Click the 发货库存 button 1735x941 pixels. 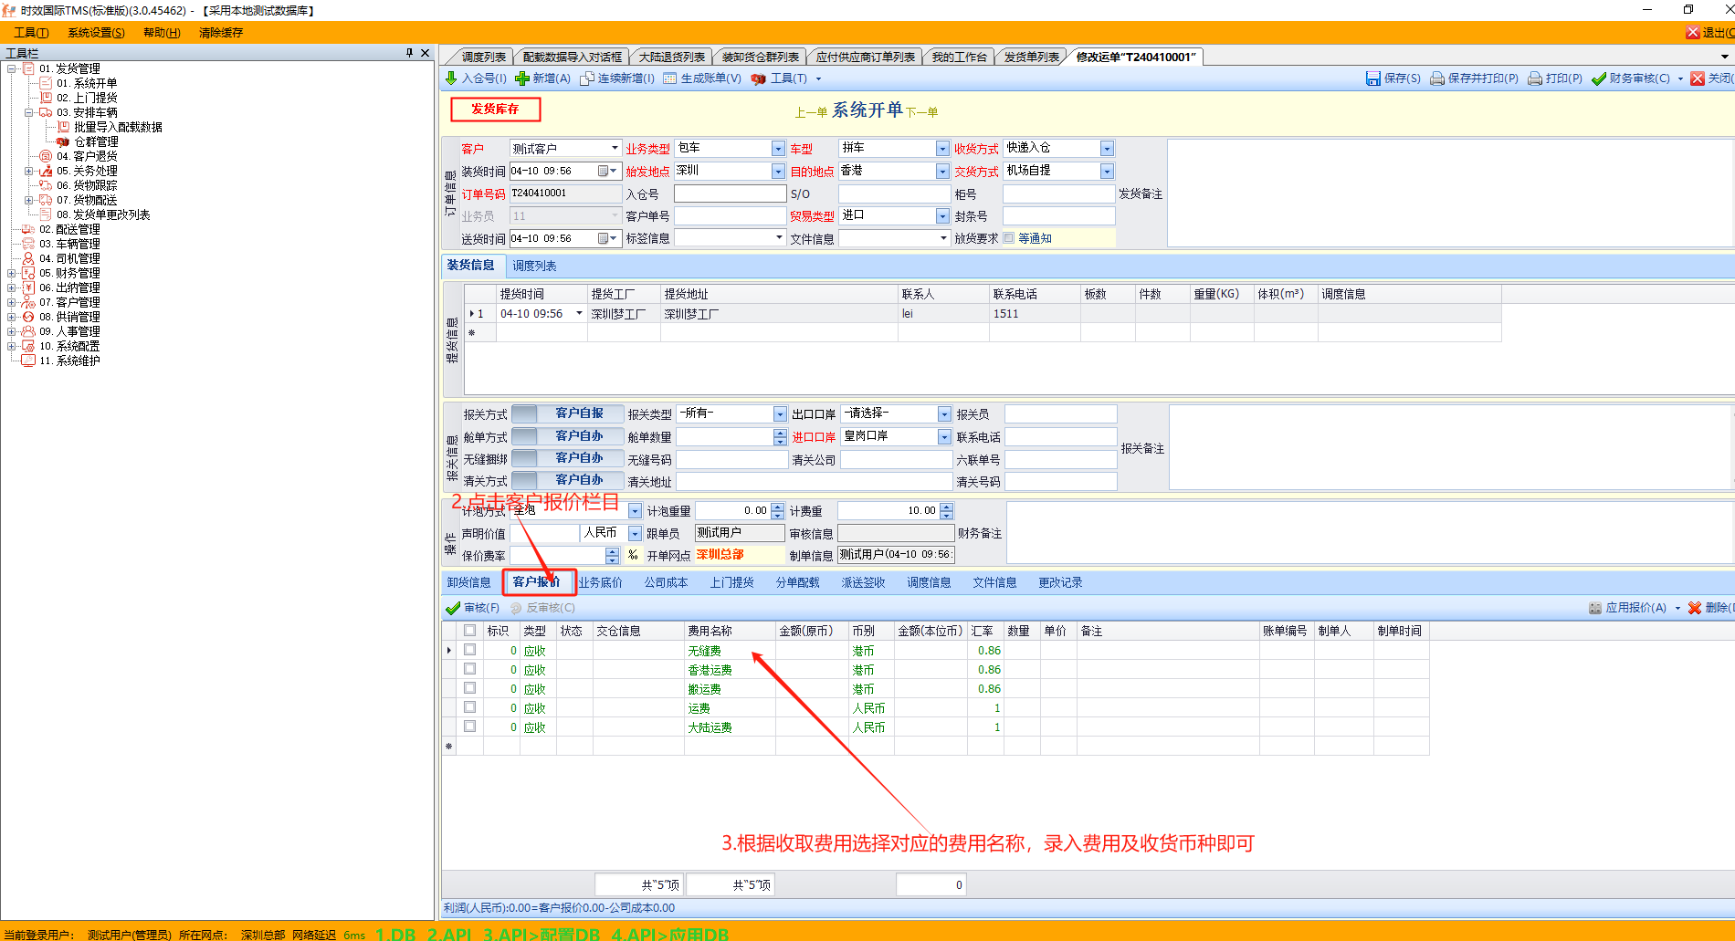pyautogui.click(x=495, y=110)
